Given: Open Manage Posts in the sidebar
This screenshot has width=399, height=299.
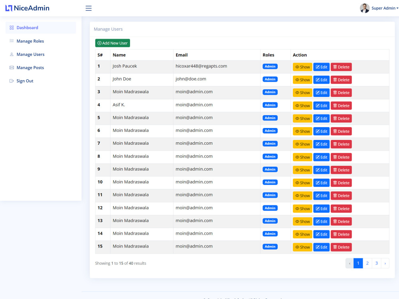Looking at the screenshot, I should pyautogui.click(x=41, y=67).
